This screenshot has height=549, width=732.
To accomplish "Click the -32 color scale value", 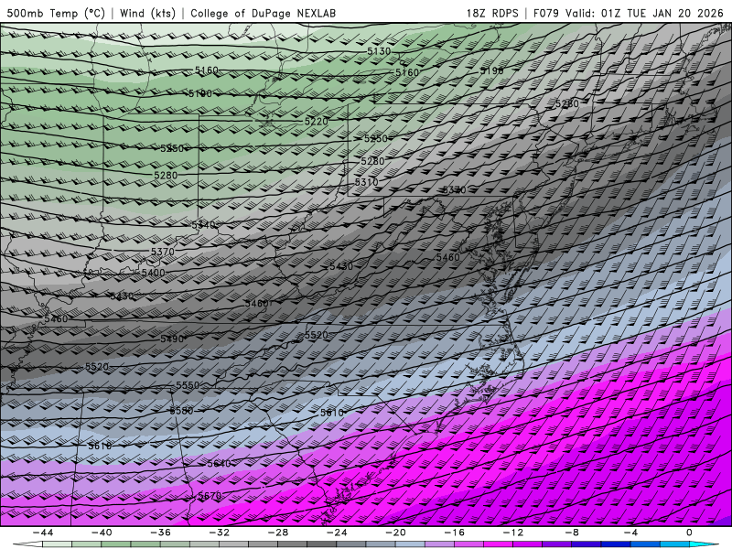I will click(x=220, y=533).
